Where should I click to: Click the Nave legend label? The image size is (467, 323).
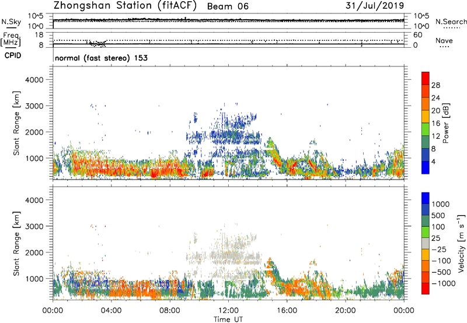click(x=444, y=41)
